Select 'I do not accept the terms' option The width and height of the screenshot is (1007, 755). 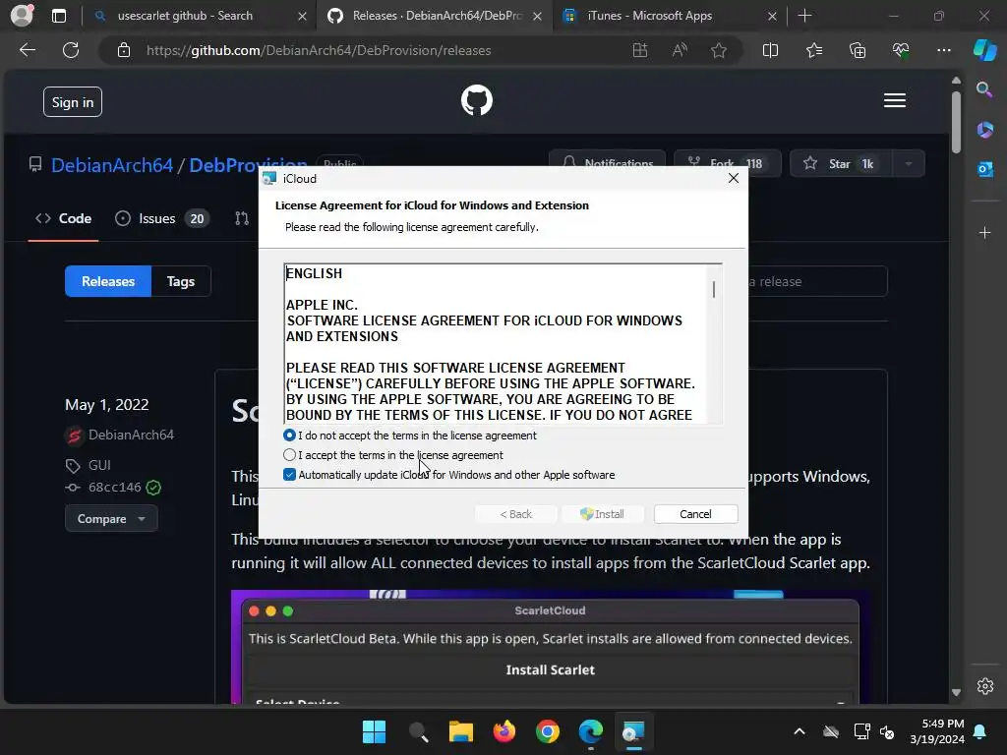point(290,436)
